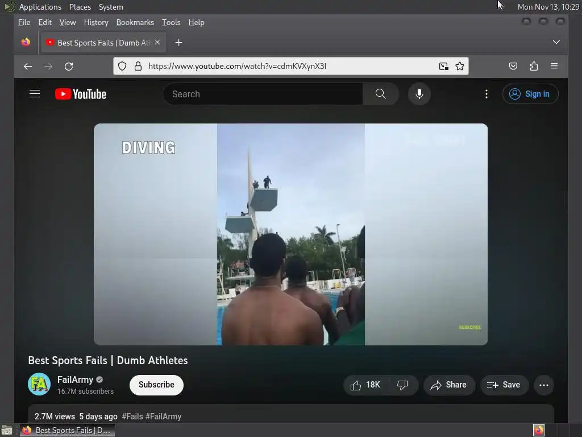Open Firefox View pinned icon
This screenshot has width=582, height=437.
(26, 42)
